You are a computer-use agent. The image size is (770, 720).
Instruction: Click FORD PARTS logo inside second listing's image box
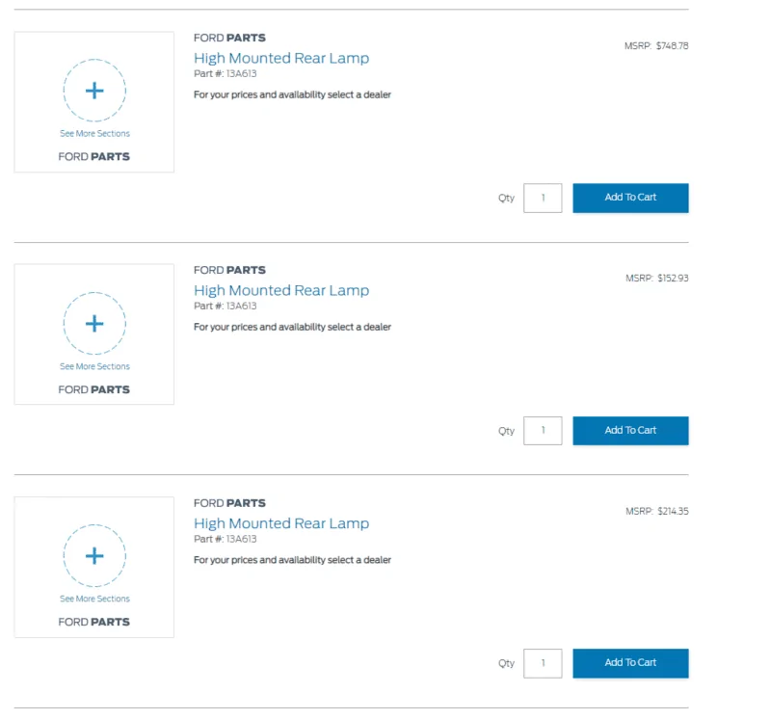click(93, 389)
